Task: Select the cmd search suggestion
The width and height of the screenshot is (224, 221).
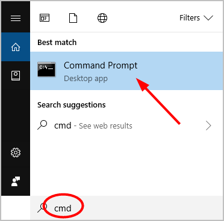Action: (127, 126)
